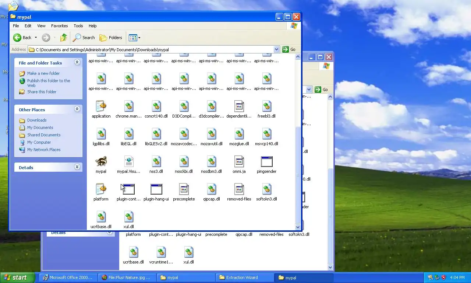The height and width of the screenshot is (283, 471).
Task: Collapse Other Places panel
Action: pos(77,109)
